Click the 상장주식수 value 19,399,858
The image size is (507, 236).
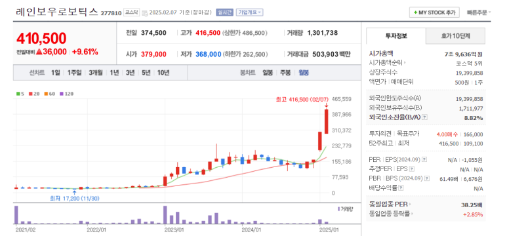click(x=470, y=73)
